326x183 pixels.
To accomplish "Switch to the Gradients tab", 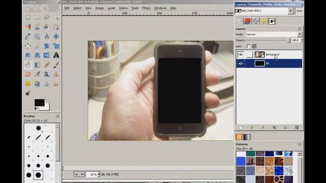I will [x=247, y=137].
